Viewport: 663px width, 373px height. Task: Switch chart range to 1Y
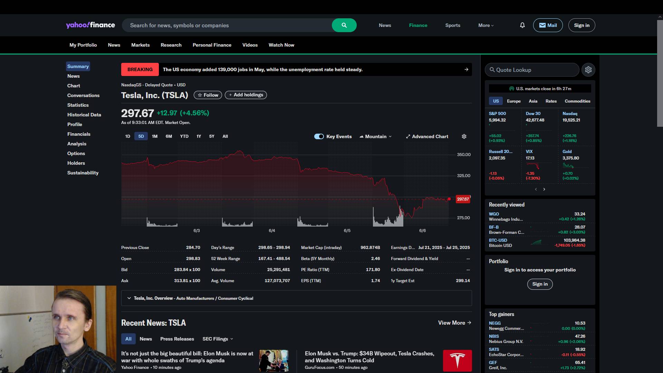point(199,136)
